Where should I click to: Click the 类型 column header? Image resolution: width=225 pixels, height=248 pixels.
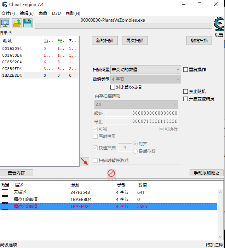[126, 185]
